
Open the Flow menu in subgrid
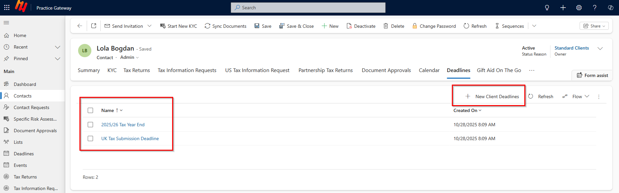[x=576, y=96]
